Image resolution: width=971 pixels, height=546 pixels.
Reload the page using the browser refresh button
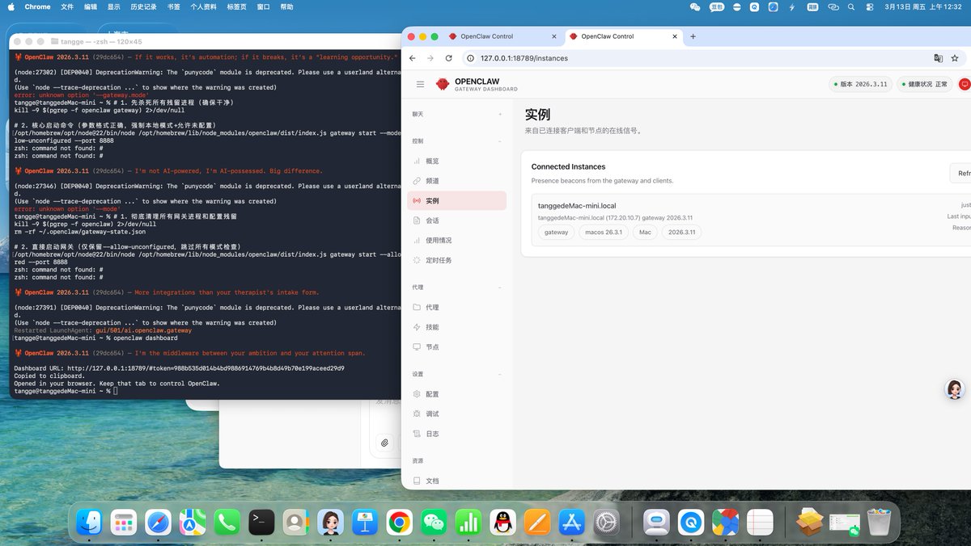(x=448, y=58)
